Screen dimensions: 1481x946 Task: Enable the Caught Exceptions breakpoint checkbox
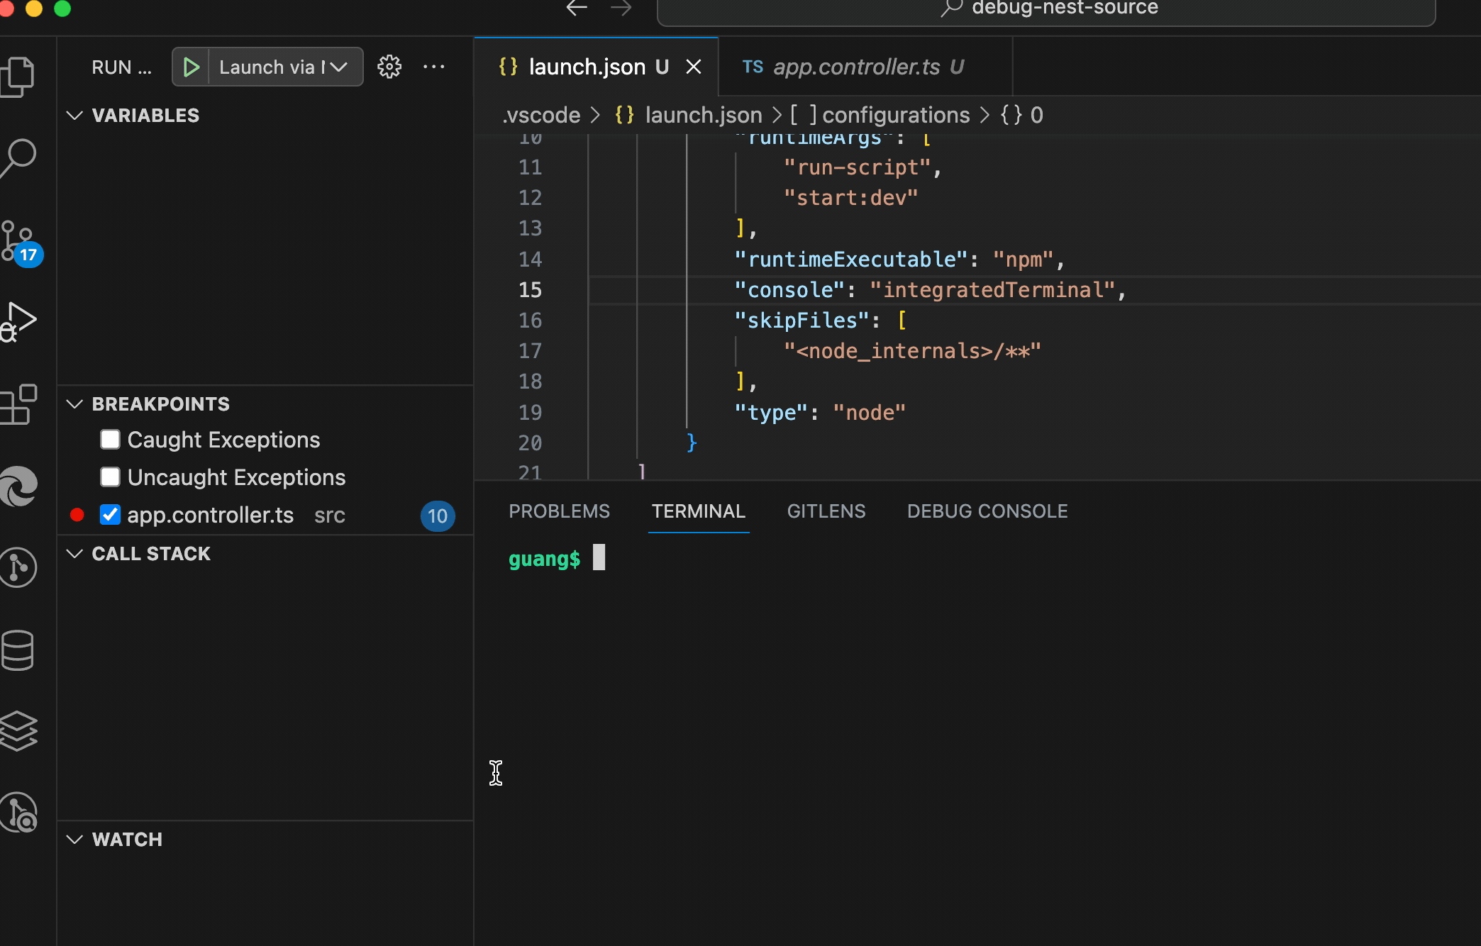pyautogui.click(x=110, y=440)
